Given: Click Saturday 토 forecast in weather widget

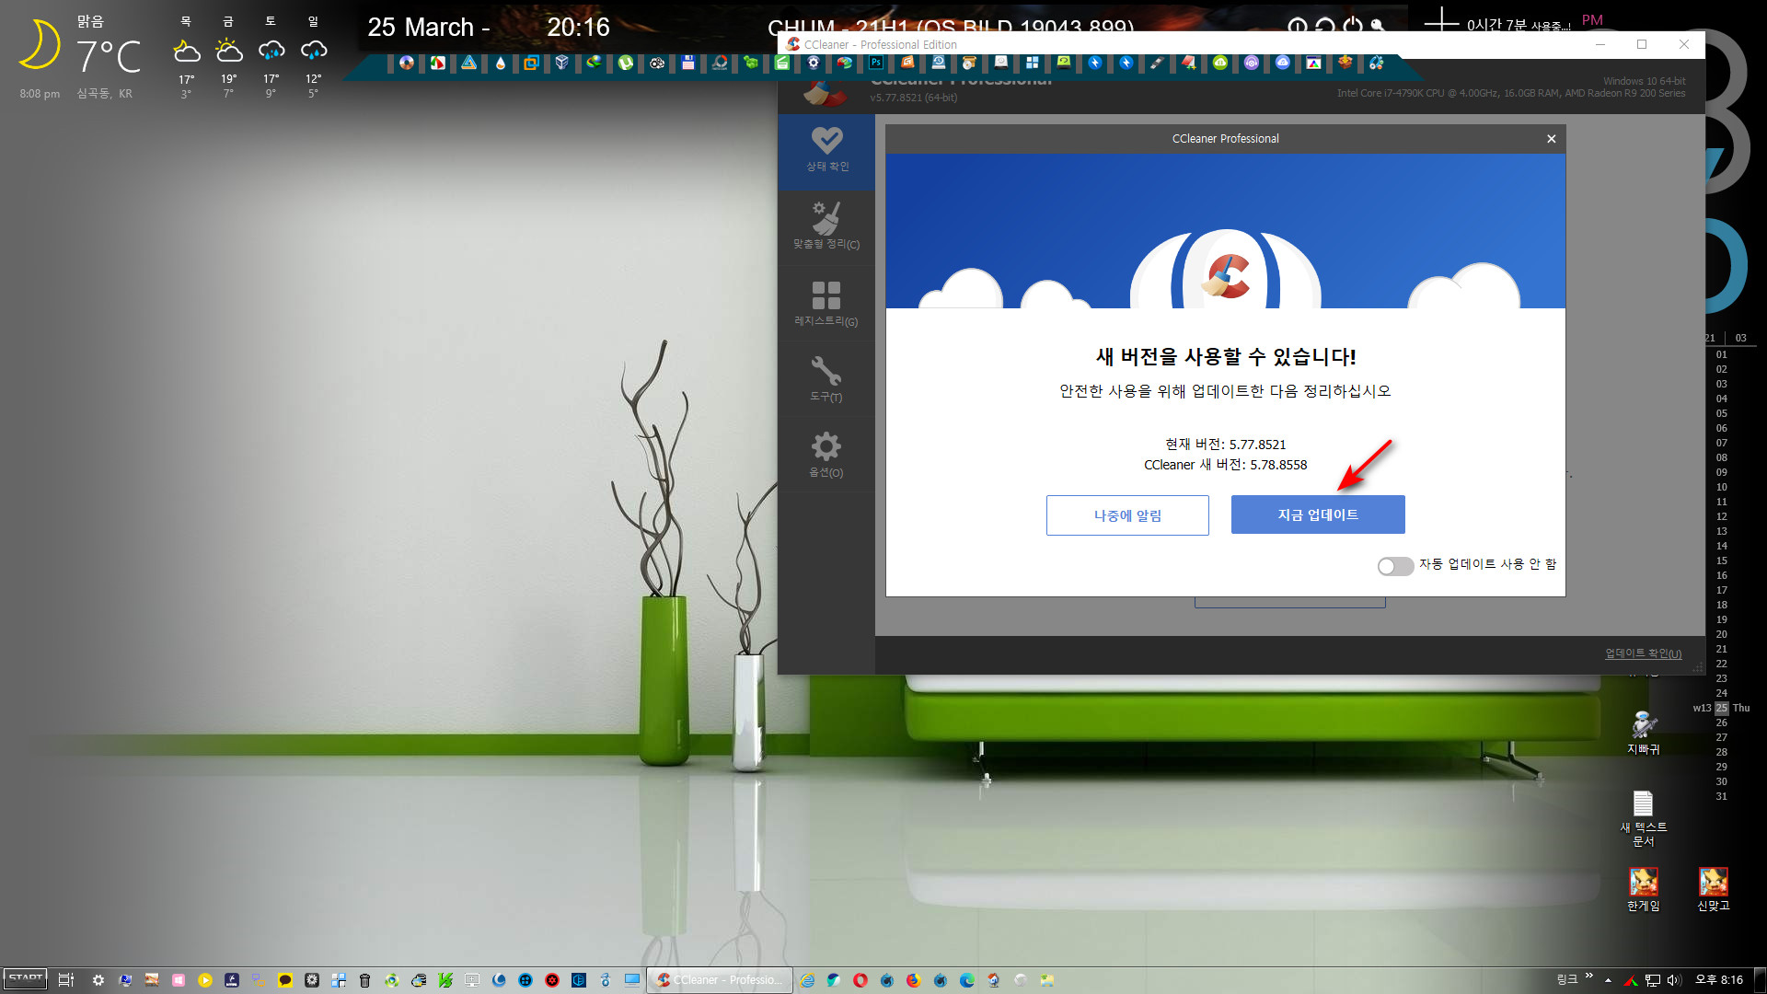Looking at the screenshot, I should [271, 55].
